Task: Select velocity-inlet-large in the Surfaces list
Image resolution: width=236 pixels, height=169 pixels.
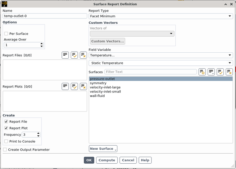Action: pos(105,87)
